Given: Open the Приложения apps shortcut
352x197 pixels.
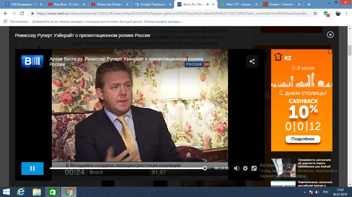Looking at the screenshot, I should click(x=16, y=22).
